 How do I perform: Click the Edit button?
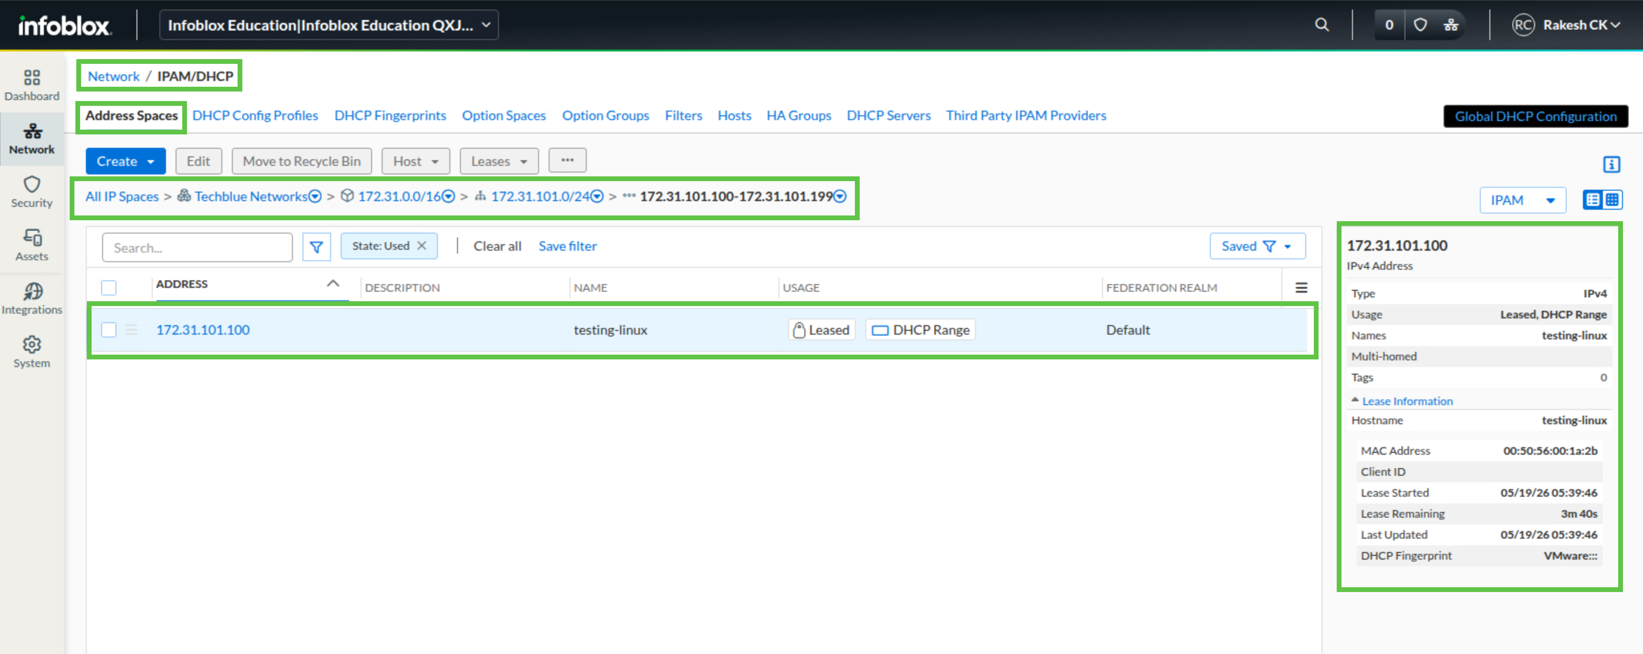click(198, 161)
